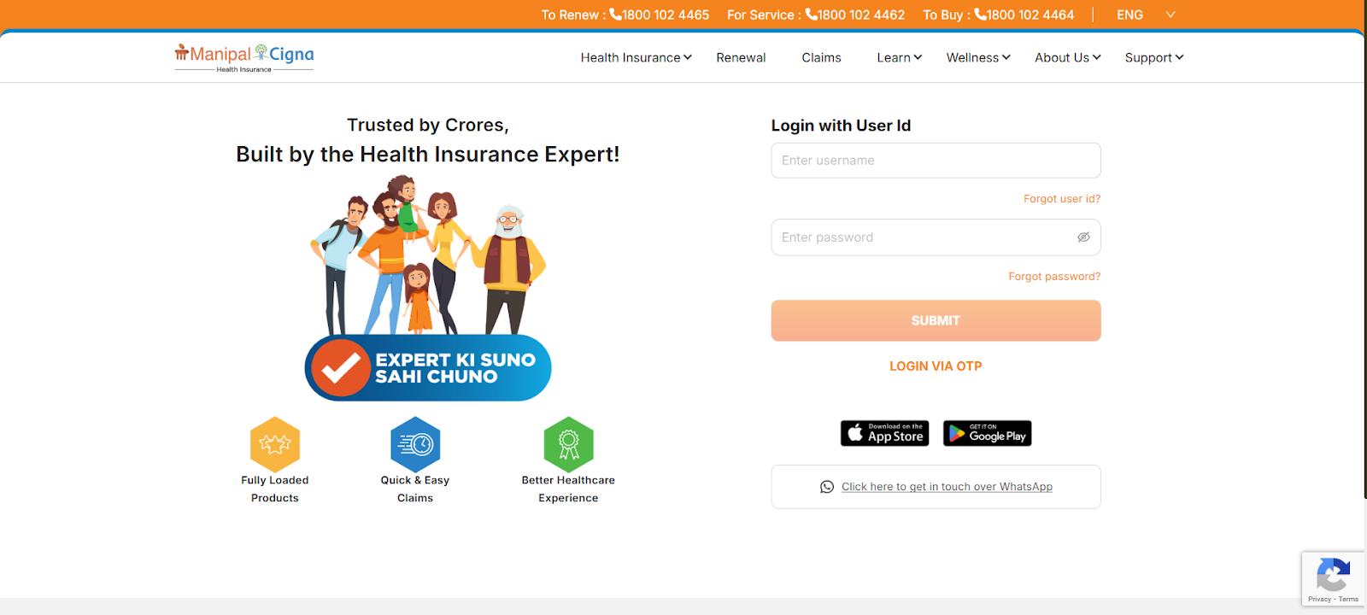
Task: Open the get in touch over WhatsApp link
Action: click(x=947, y=487)
